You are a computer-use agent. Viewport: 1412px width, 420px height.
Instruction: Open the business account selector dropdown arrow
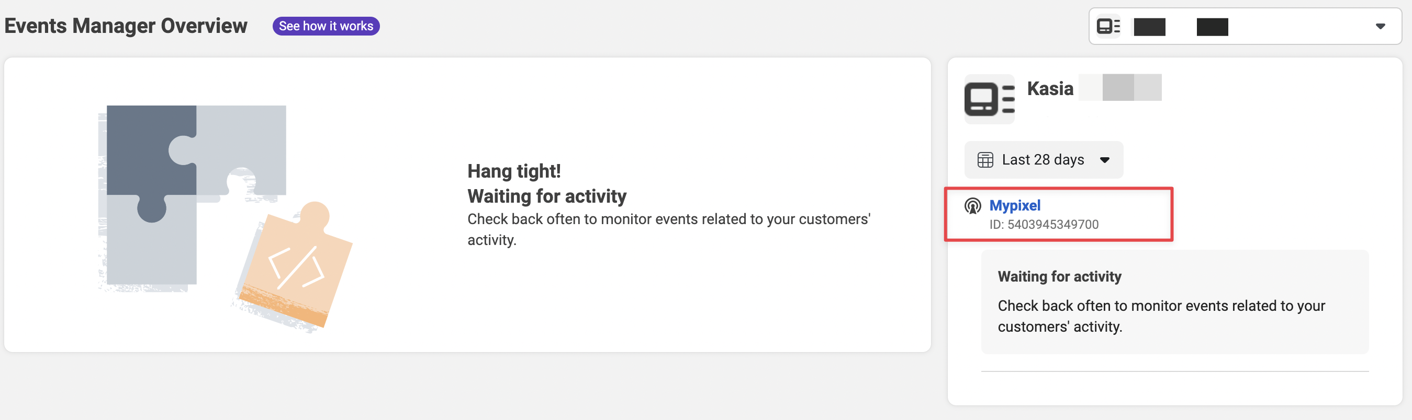(x=1380, y=26)
